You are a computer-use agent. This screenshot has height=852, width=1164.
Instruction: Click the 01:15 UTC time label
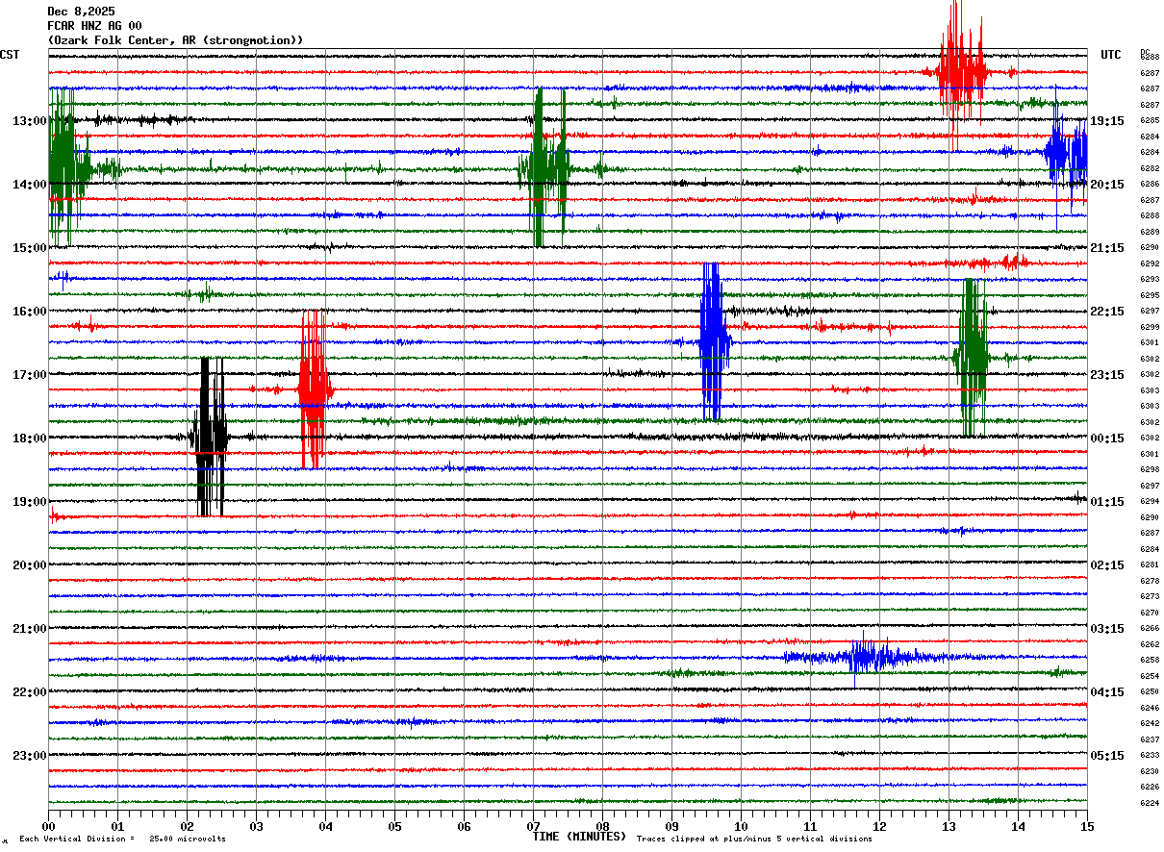click(x=1107, y=502)
